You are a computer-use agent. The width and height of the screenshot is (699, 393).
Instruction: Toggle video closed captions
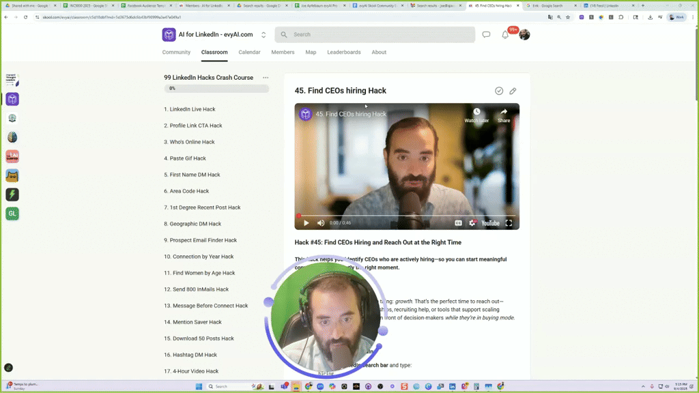[x=458, y=223]
